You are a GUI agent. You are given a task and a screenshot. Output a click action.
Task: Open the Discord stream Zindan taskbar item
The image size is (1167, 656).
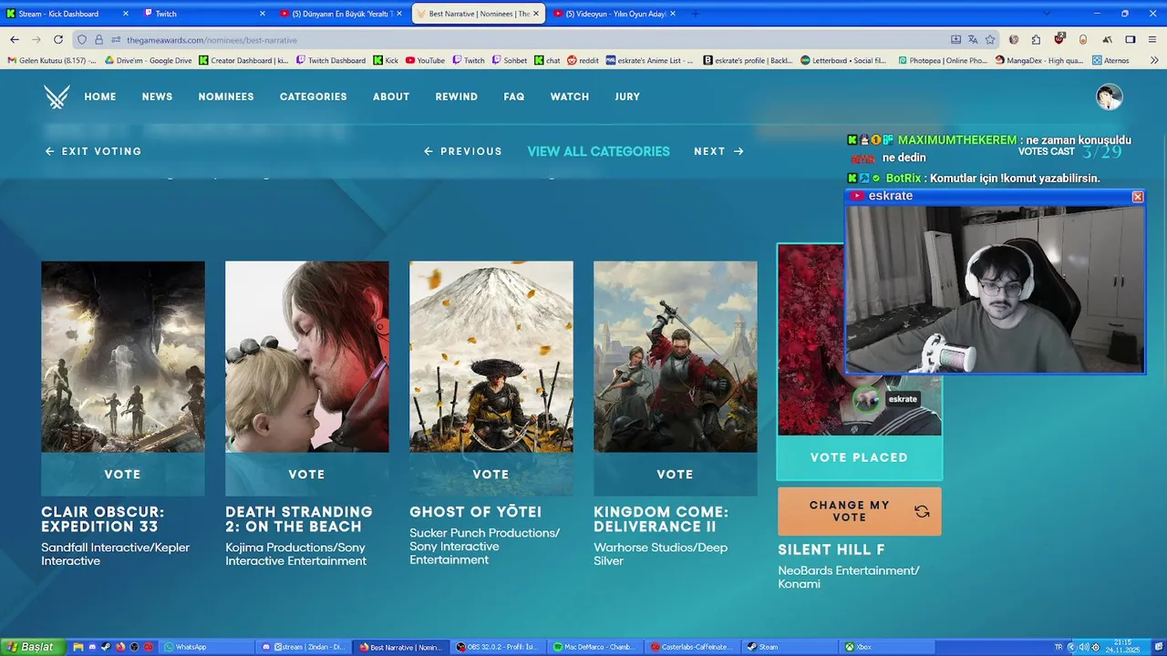click(305, 647)
